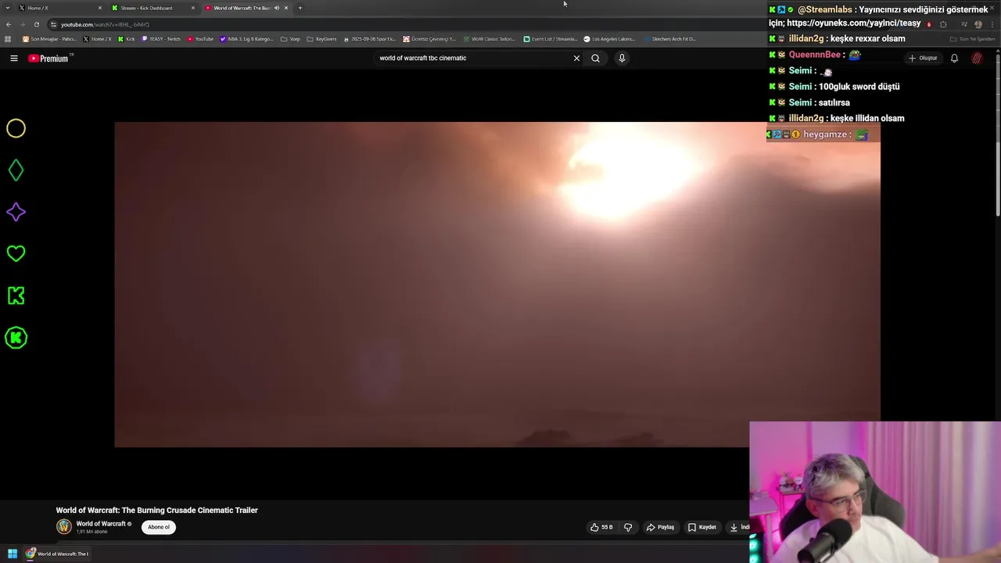The height and width of the screenshot is (563, 1001).
Task: Click the QueennnBee chat username
Action: pyautogui.click(x=815, y=55)
